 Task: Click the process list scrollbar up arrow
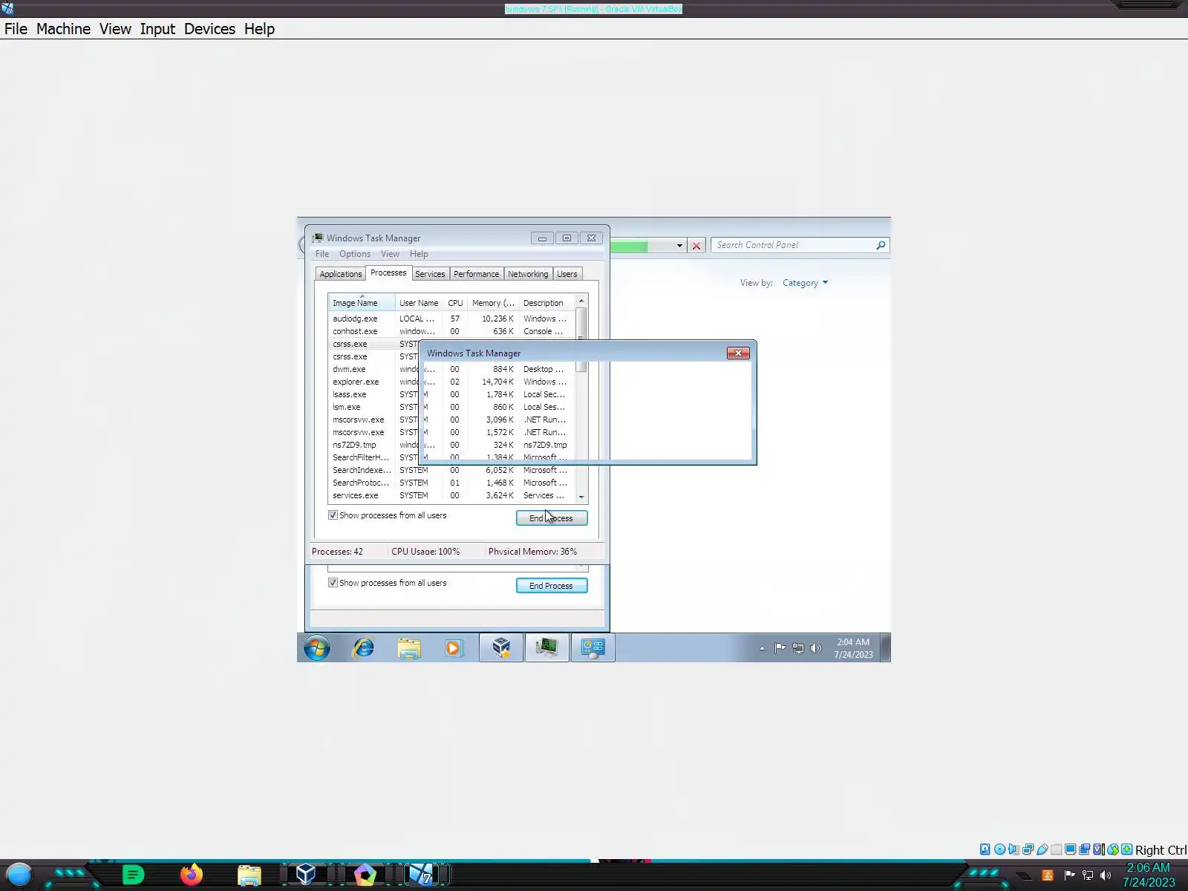[581, 301]
